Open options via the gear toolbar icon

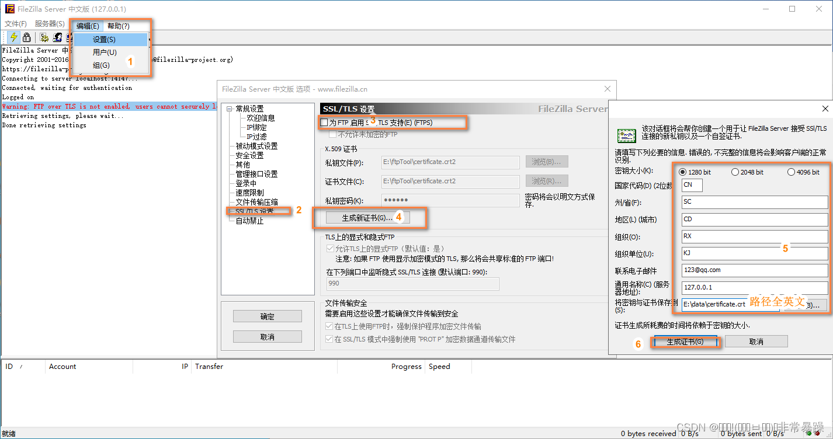tap(44, 37)
